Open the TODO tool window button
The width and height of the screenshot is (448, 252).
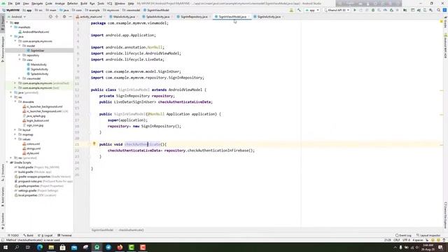(x=13, y=235)
